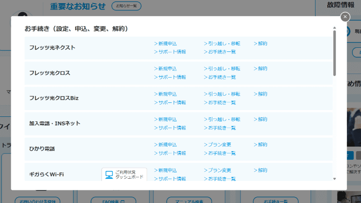361x203 pixels.
Task: Click the ギガらくWi-Fi row title
Action: point(46,175)
